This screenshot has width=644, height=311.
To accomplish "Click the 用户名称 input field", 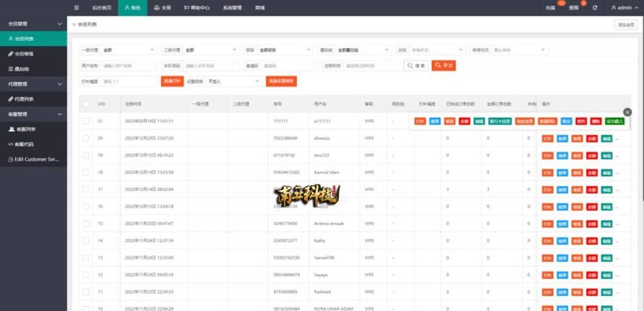I will 128,65.
